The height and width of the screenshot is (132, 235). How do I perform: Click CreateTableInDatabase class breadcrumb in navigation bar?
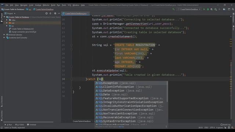coord(43,9)
